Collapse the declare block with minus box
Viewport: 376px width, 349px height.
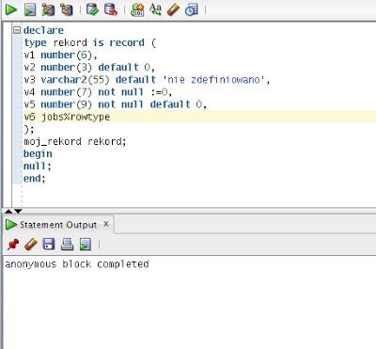(x=17, y=30)
